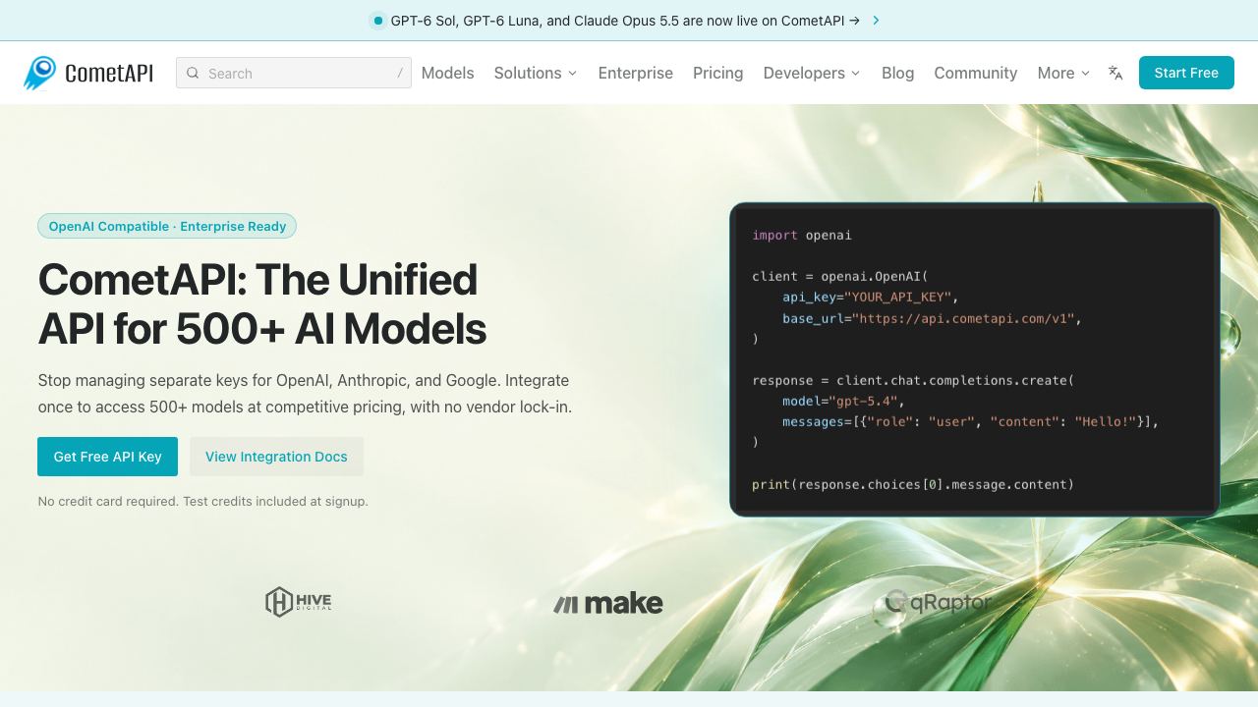Expand the More dropdown menu

(x=1063, y=73)
